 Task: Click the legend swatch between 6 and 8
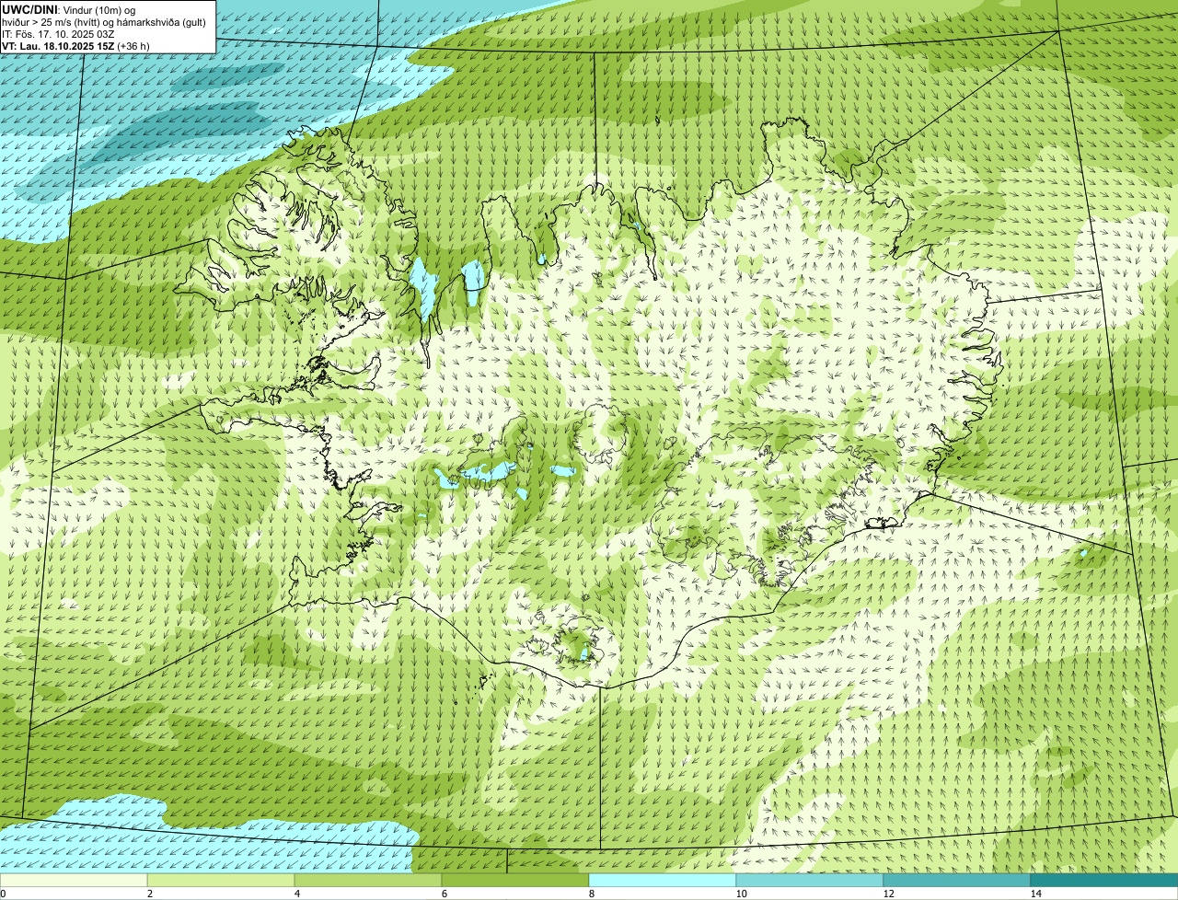(515, 881)
